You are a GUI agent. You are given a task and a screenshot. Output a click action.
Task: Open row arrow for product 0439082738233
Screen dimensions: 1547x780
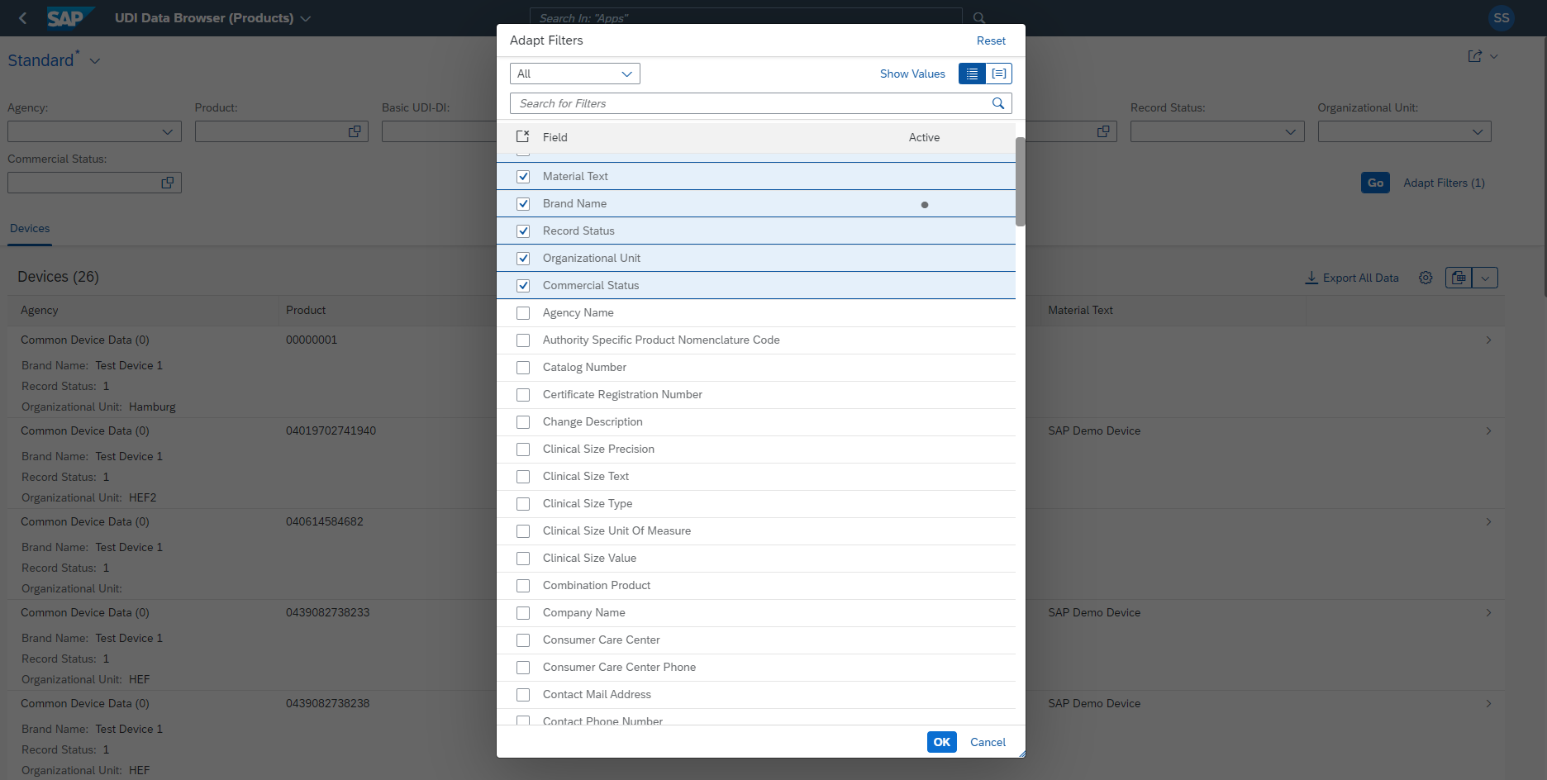pos(1488,612)
